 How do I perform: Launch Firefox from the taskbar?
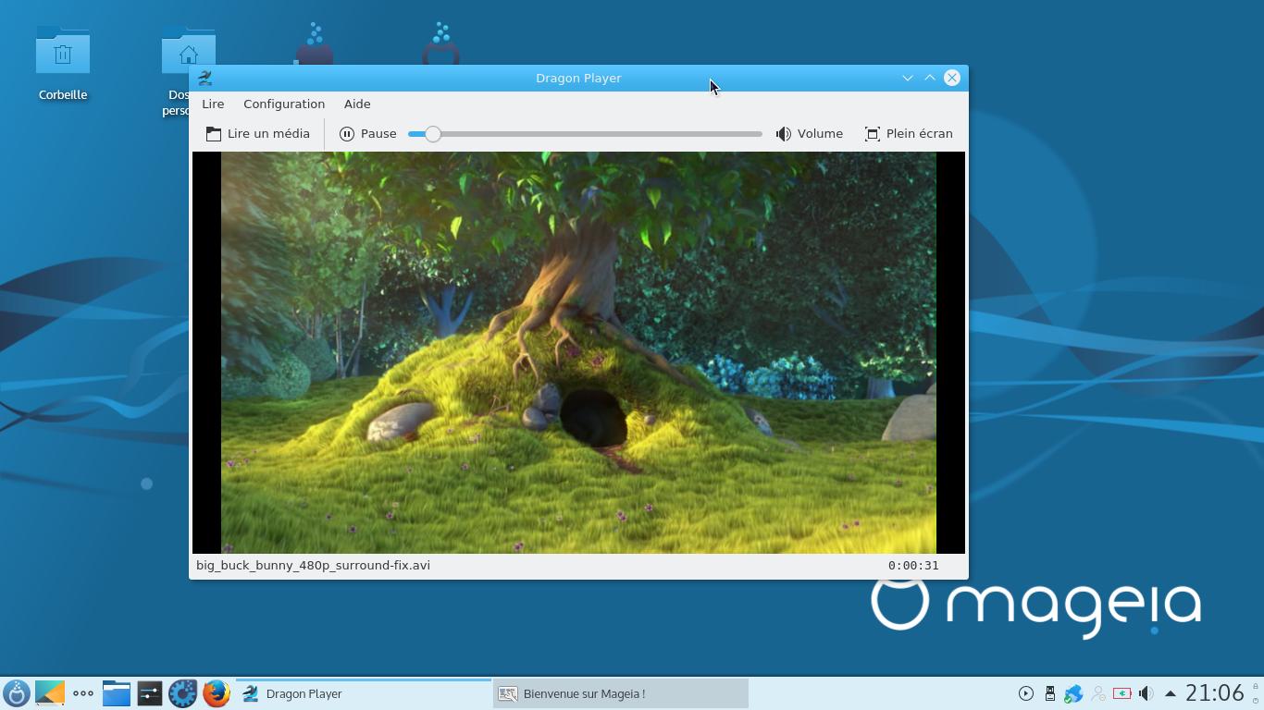pyautogui.click(x=217, y=693)
